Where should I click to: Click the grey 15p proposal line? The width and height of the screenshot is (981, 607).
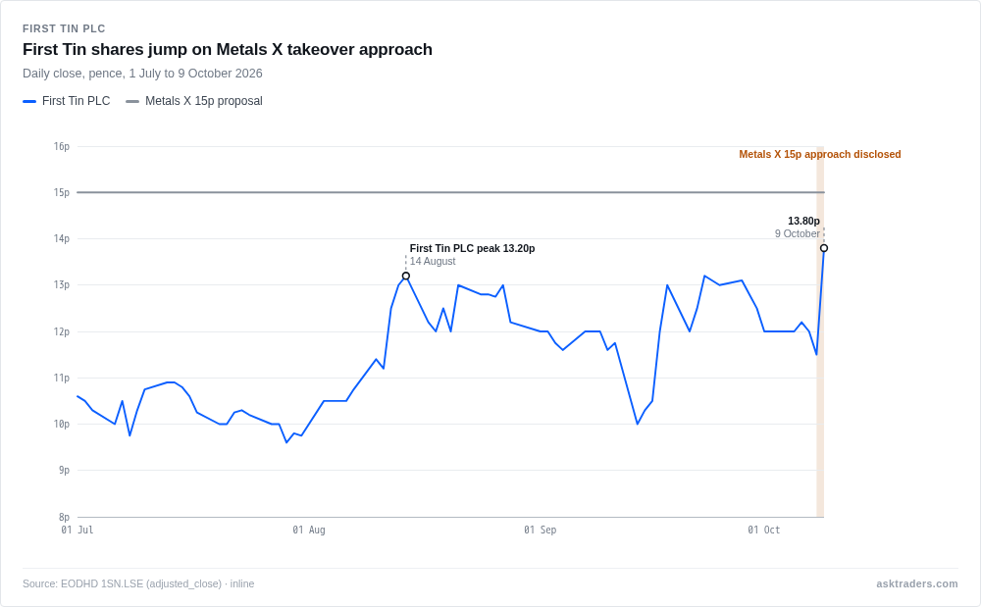point(450,192)
